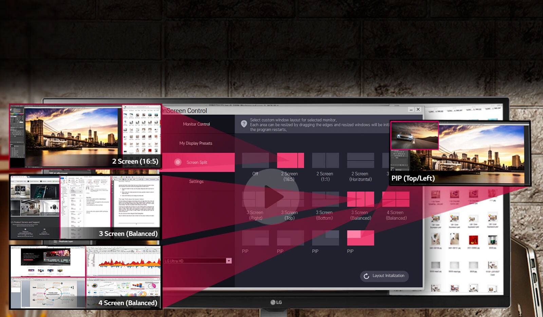
Task: Apply the 3 Screen (Balanced) layout
Action: tap(360, 199)
